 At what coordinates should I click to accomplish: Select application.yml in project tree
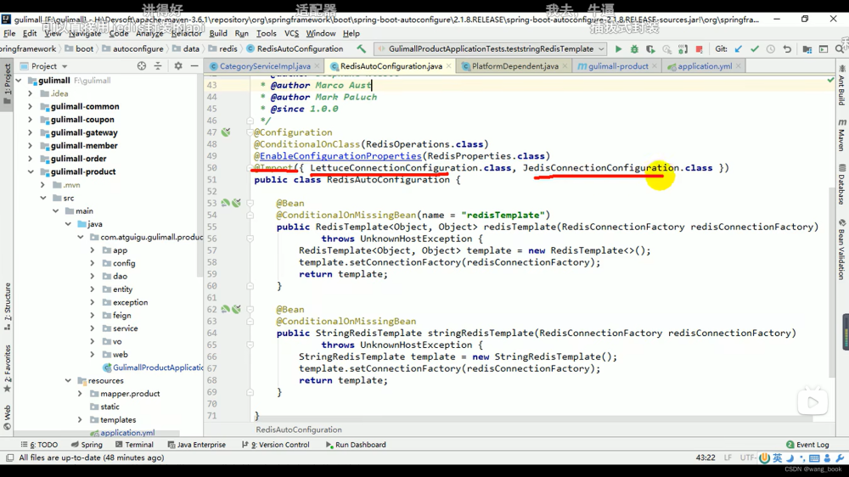coord(122,433)
